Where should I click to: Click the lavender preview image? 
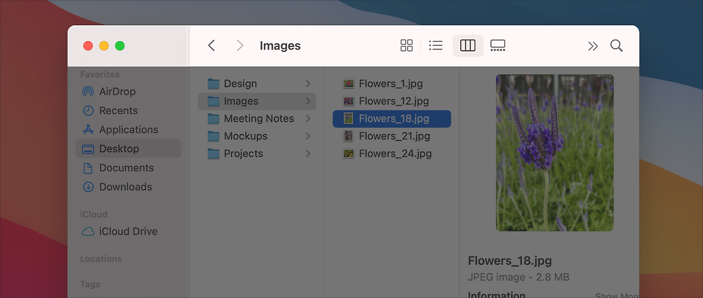(x=555, y=153)
